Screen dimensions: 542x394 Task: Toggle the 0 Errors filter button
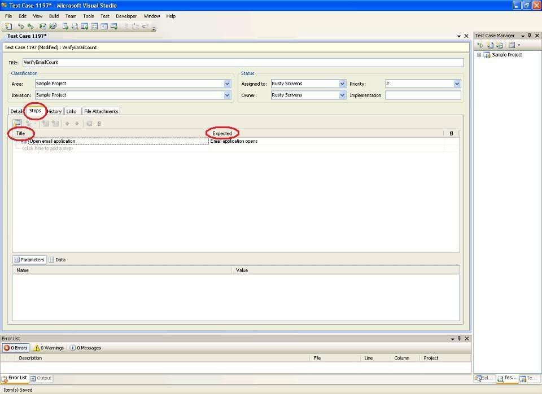point(16,348)
